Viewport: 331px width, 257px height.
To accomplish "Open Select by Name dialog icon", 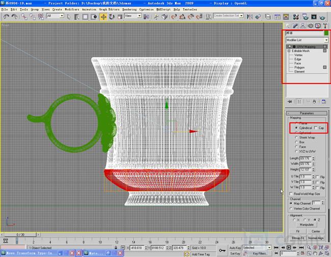I will pyautogui.click(x=77, y=17).
